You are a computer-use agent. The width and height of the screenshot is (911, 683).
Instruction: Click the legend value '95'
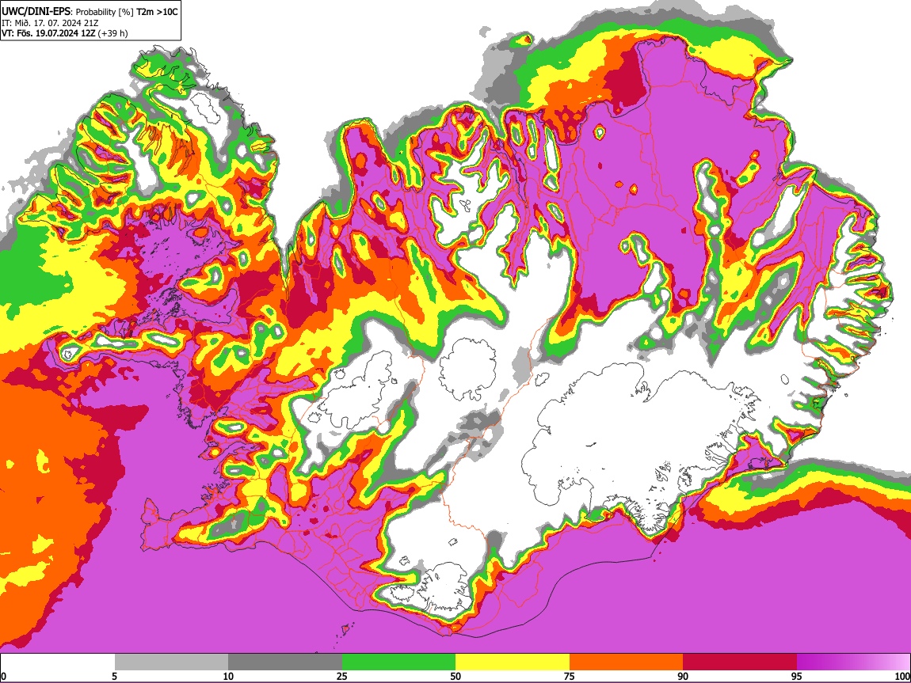pos(797,676)
